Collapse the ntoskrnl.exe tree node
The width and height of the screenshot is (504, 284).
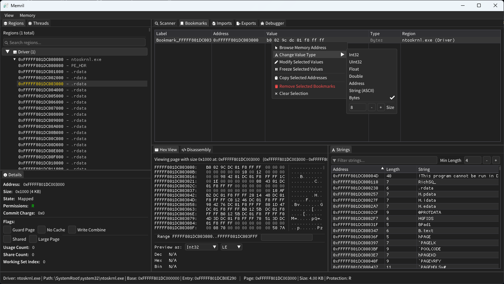15,59
